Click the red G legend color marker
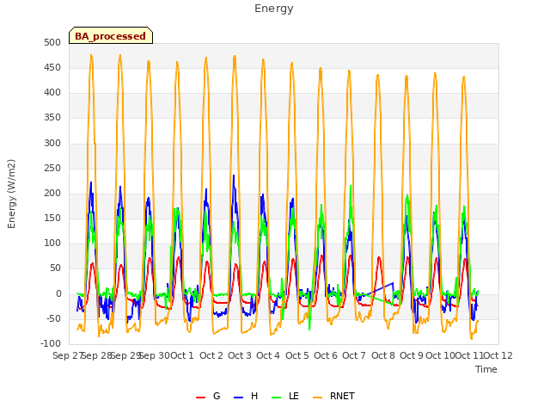The image size is (550, 413). point(200,398)
